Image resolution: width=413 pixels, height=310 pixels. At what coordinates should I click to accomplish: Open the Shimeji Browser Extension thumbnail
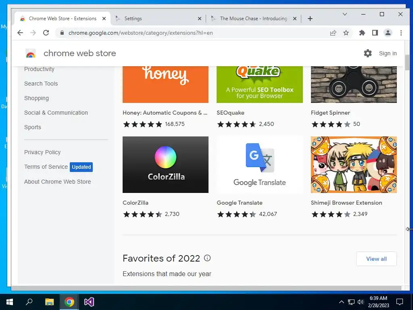tap(354, 165)
